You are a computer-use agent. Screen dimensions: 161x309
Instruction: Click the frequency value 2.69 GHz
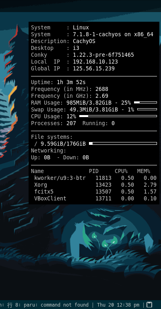click(x=102, y=96)
